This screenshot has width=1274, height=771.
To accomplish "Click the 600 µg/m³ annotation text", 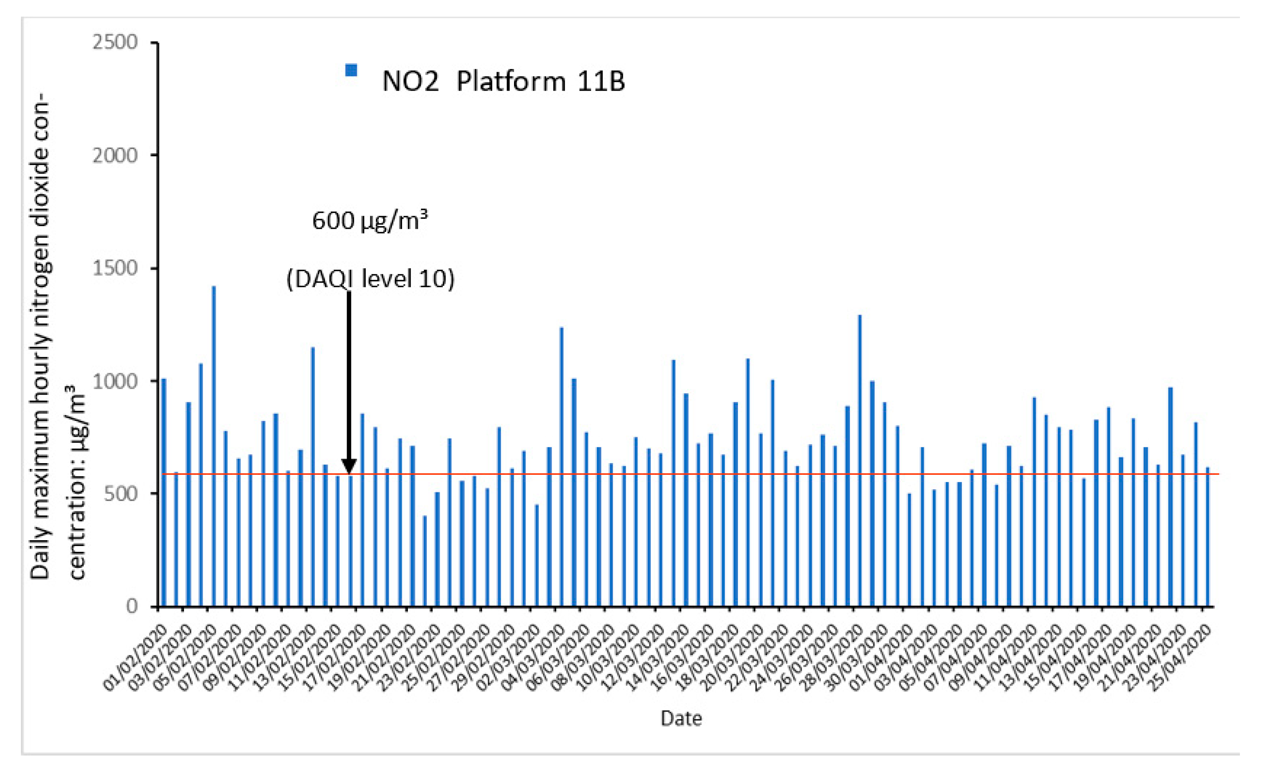I will coord(370,221).
